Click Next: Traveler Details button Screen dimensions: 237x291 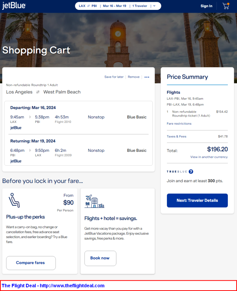tap(197, 200)
